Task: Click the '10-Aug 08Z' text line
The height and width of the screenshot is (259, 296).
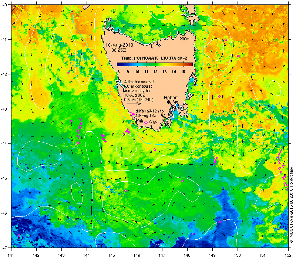Action: [x=134, y=95]
